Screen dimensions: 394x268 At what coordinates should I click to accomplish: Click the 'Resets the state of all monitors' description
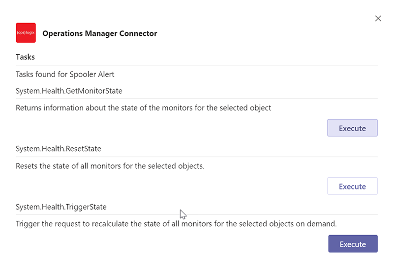click(110, 166)
